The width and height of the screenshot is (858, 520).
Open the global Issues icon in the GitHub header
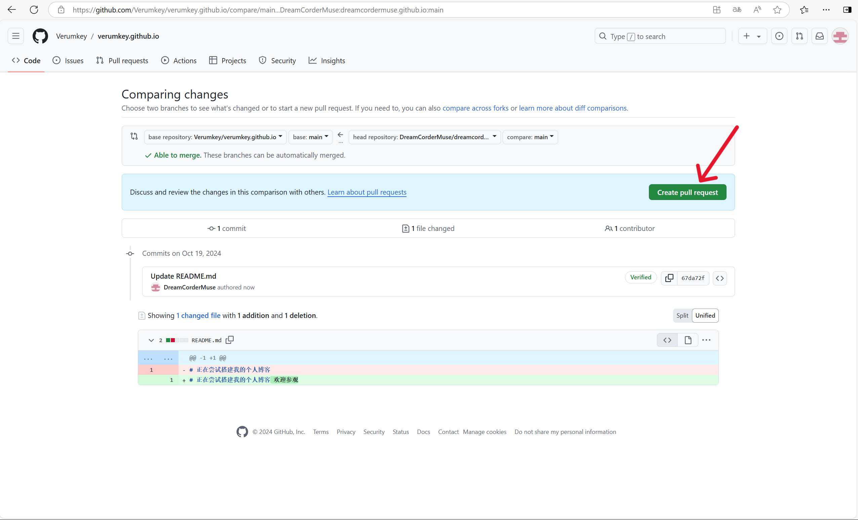click(x=779, y=36)
